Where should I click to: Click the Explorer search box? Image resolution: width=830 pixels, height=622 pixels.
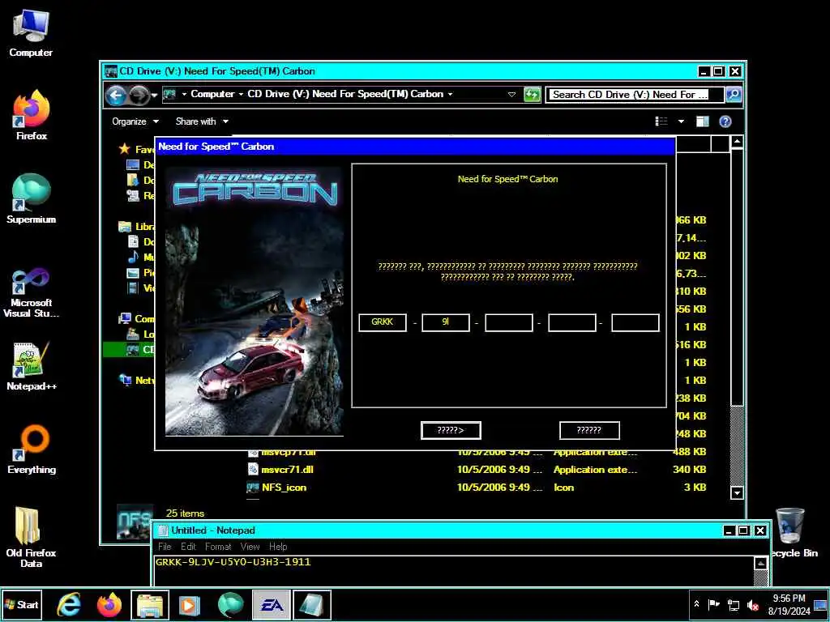[634, 95]
